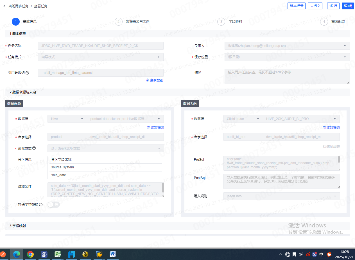Click the help icon next to 引用参数组
The height and width of the screenshot is (260, 355).
[x=27, y=73]
